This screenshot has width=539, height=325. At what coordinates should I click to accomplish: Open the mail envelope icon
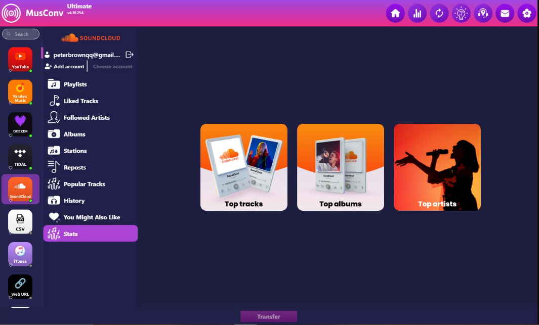pos(505,13)
